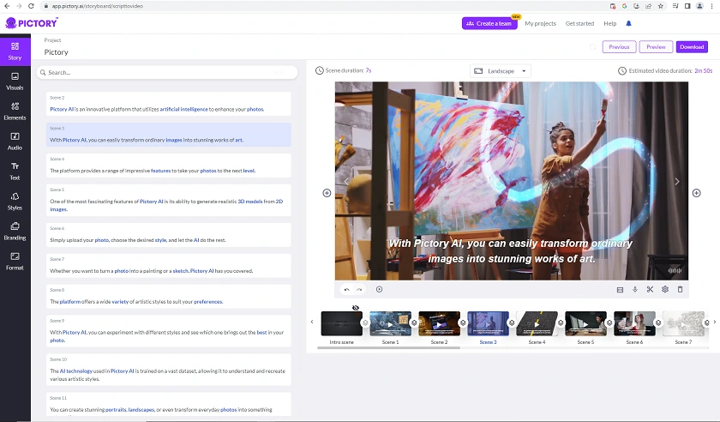720x422 pixels.
Task: Open the Branding panel
Action: [15, 231]
